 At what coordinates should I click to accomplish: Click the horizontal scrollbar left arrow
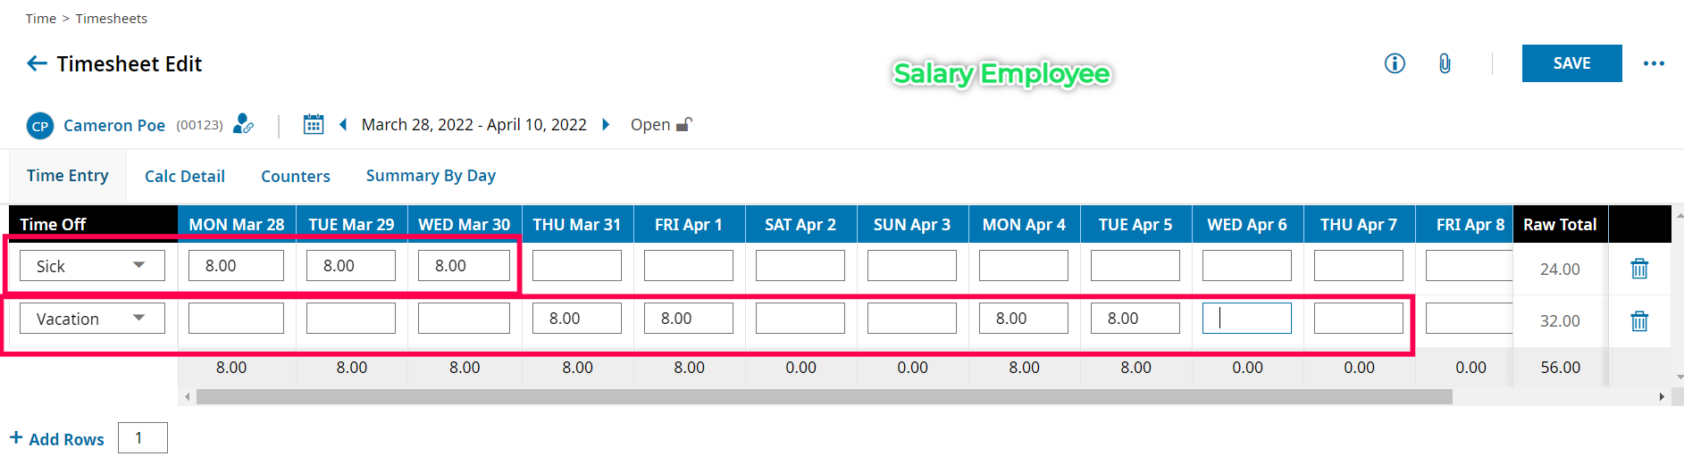[x=187, y=396]
